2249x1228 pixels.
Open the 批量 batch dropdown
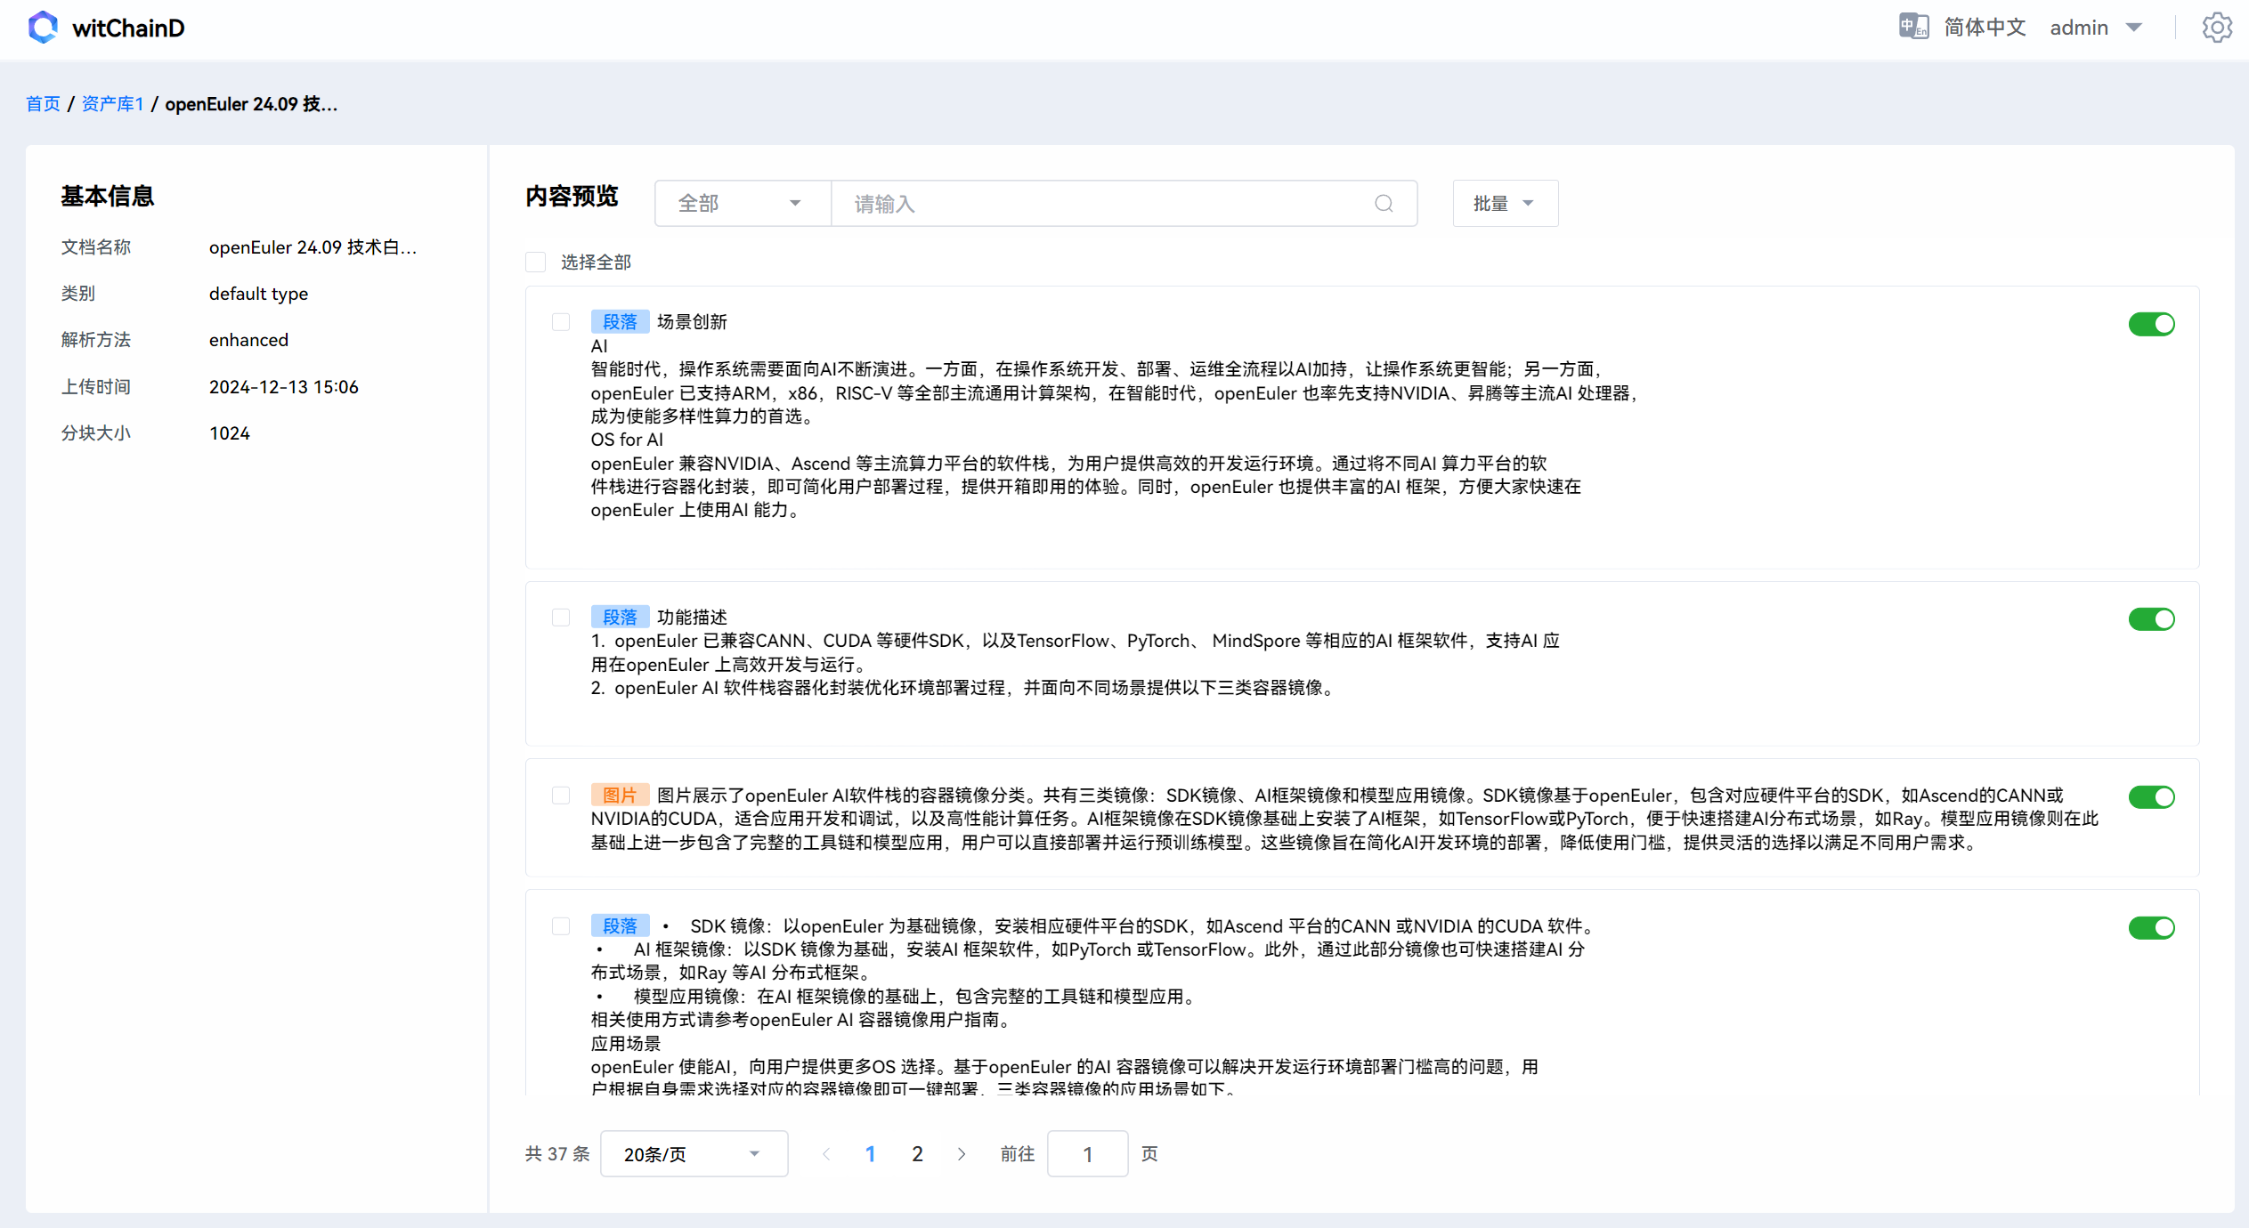click(1505, 204)
